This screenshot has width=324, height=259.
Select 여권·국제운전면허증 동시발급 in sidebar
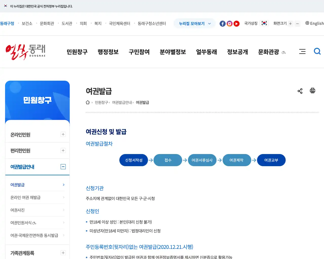click(x=34, y=235)
